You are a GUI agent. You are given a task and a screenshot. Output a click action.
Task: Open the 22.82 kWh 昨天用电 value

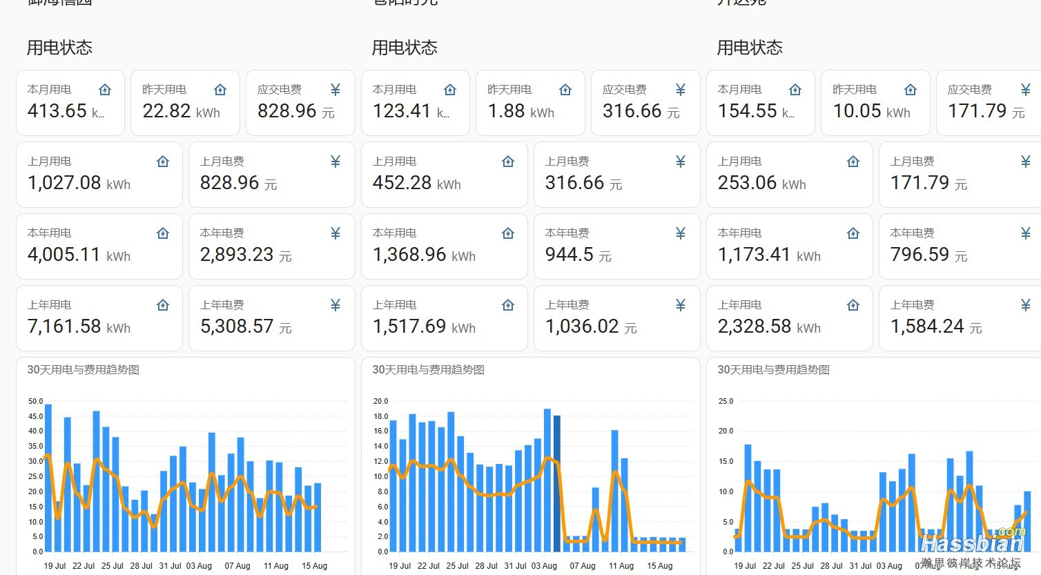point(182,111)
